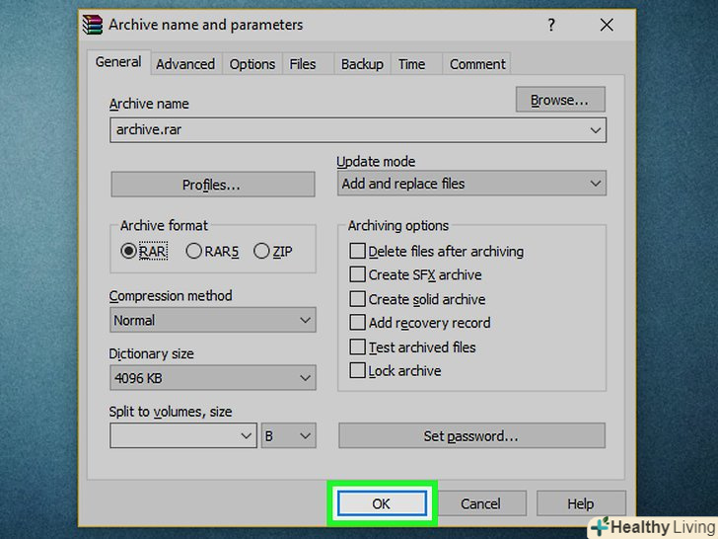This screenshot has height=539, width=718.
Task: Click the Browse... button
Action: pyautogui.click(x=560, y=100)
